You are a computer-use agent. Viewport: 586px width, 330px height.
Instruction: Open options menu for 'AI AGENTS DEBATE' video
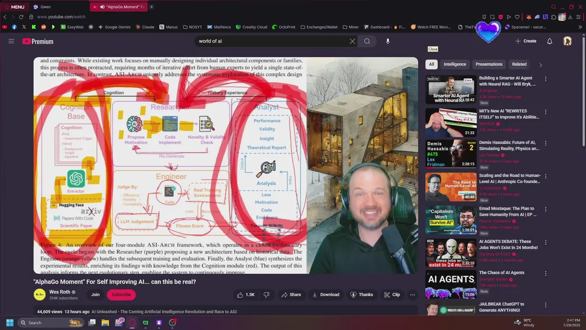[545, 242]
